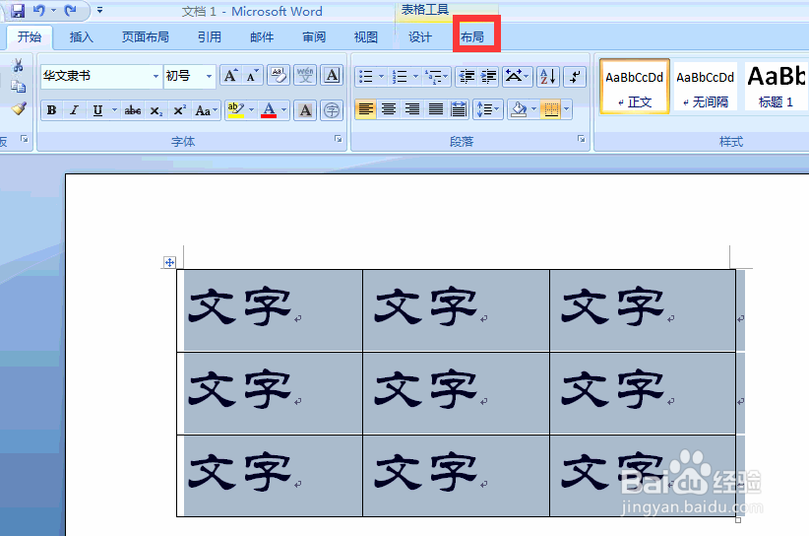The width and height of the screenshot is (809, 536).
Task: Open the 初号 font size dropdown
Action: 209,77
